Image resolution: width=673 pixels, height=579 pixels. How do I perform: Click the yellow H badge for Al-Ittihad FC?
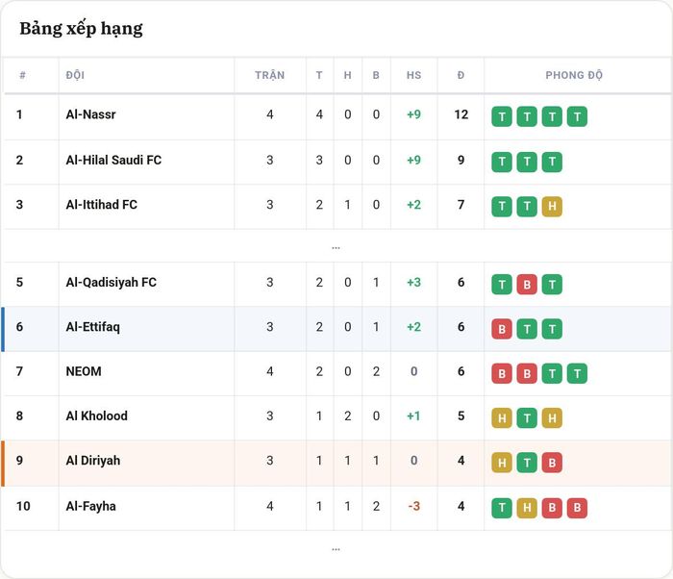tap(552, 207)
